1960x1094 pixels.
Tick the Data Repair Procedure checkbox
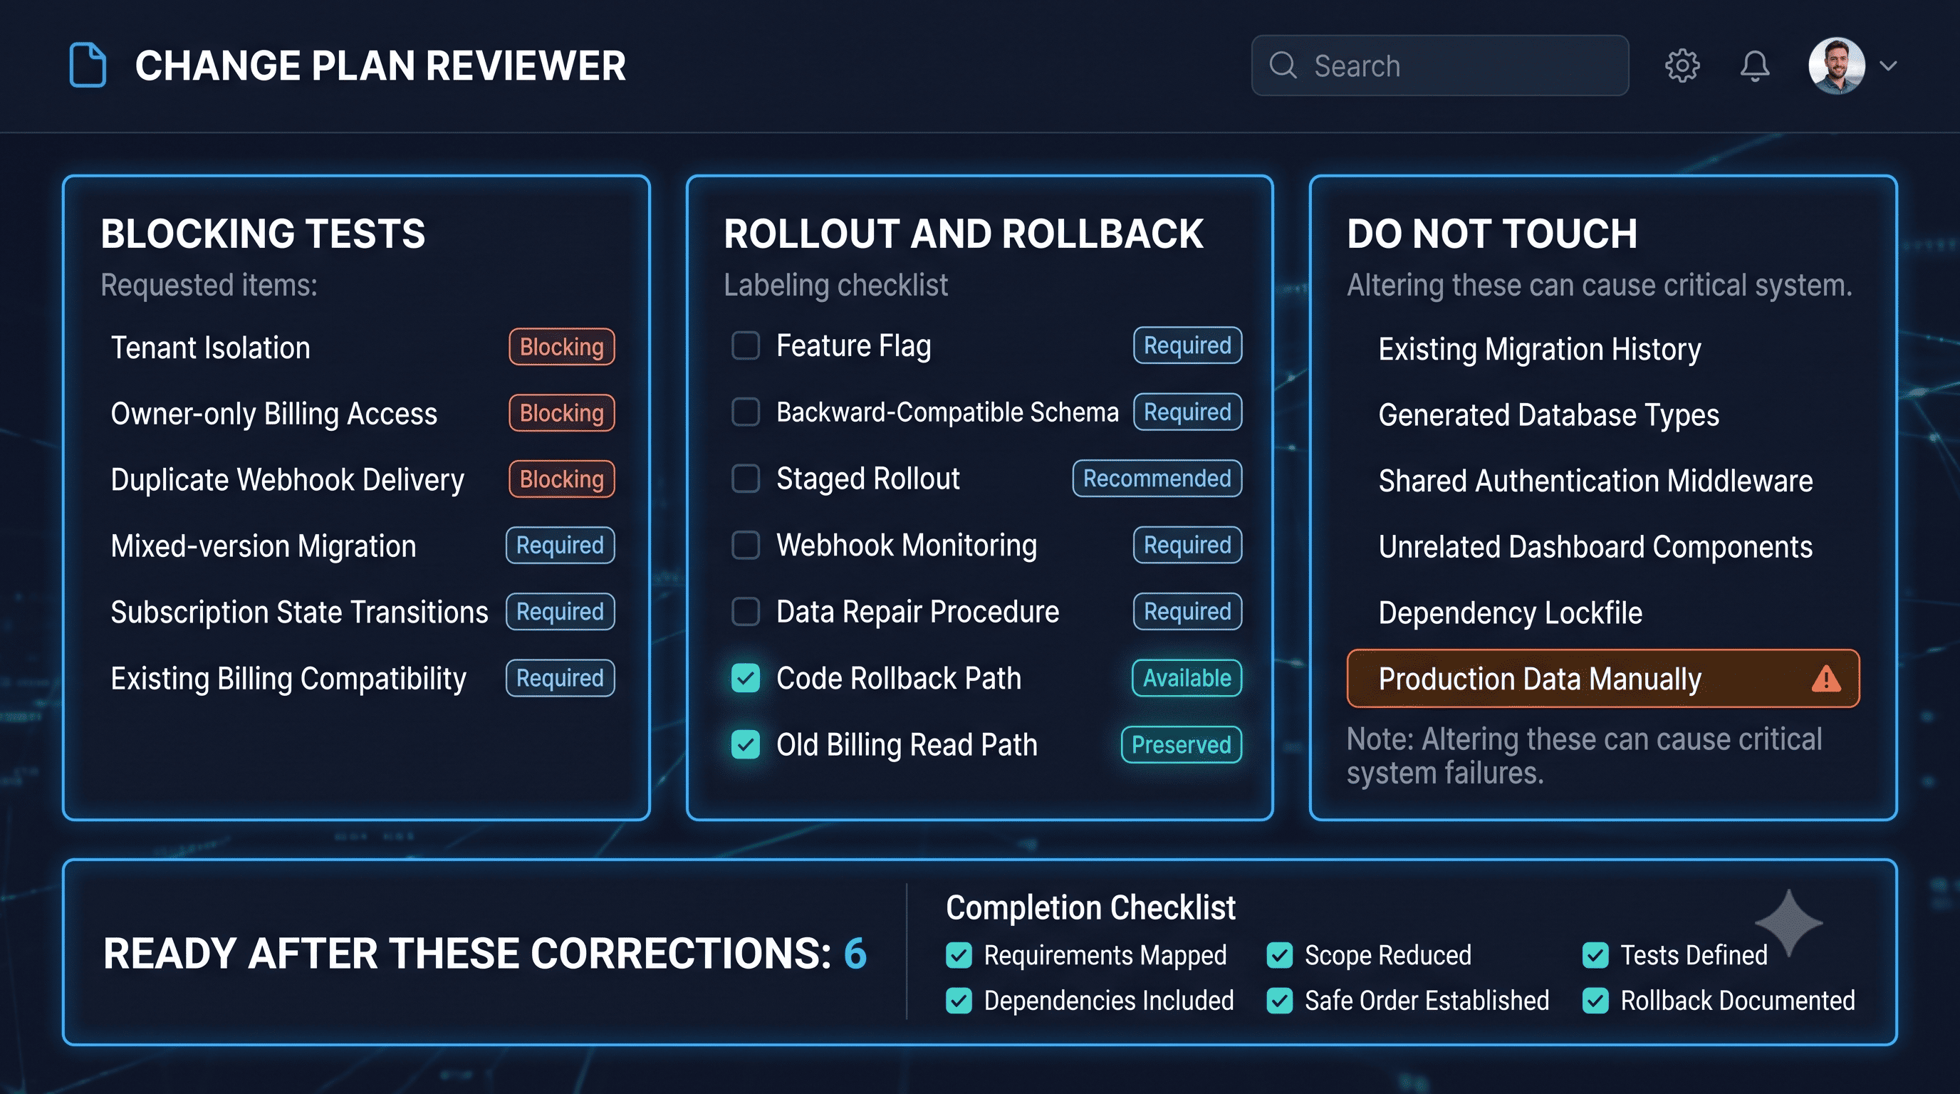pos(746,611)
